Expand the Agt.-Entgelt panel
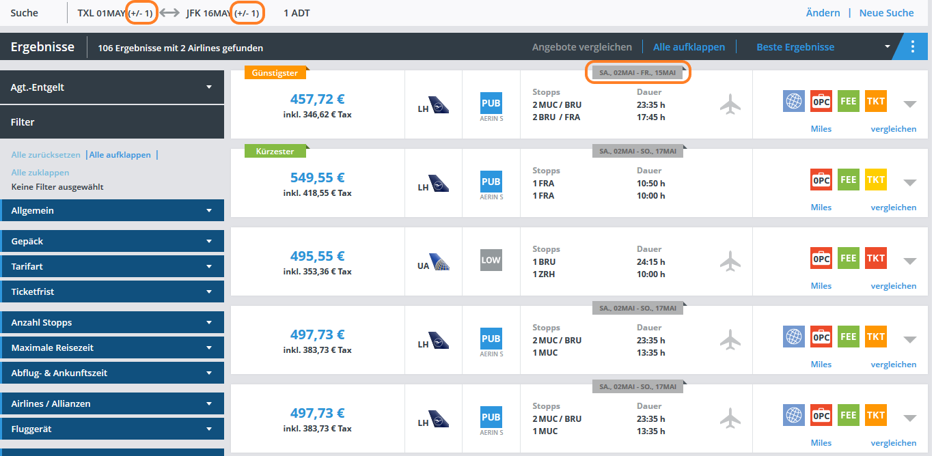 pyautogui.click(x=112, y=87)
